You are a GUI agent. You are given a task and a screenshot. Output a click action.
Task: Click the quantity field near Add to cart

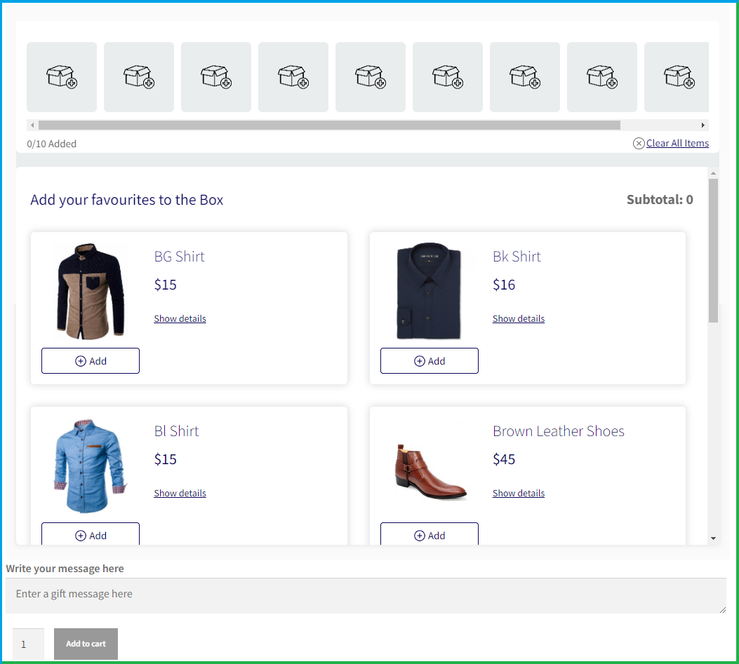[x=28, y=644]
